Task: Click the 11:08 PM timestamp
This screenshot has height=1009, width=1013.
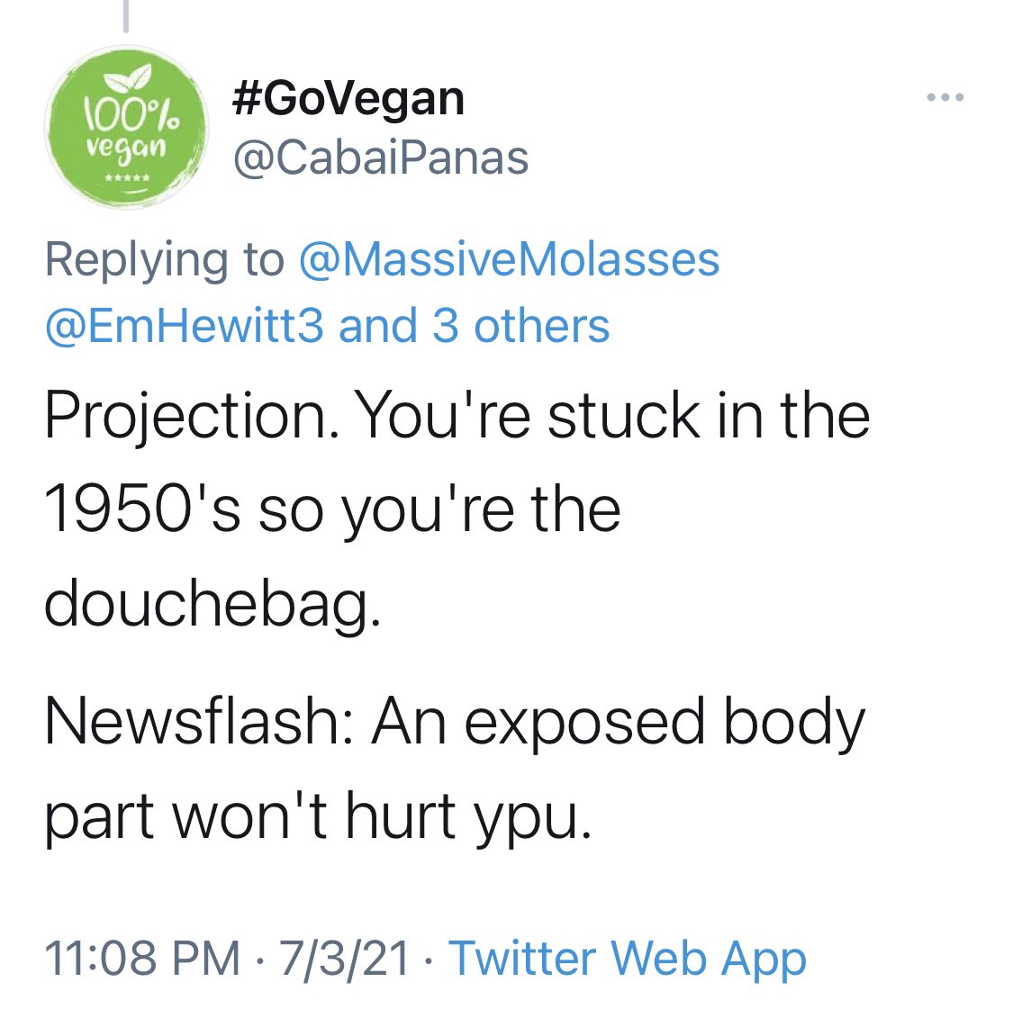Action: click(141, 958)
